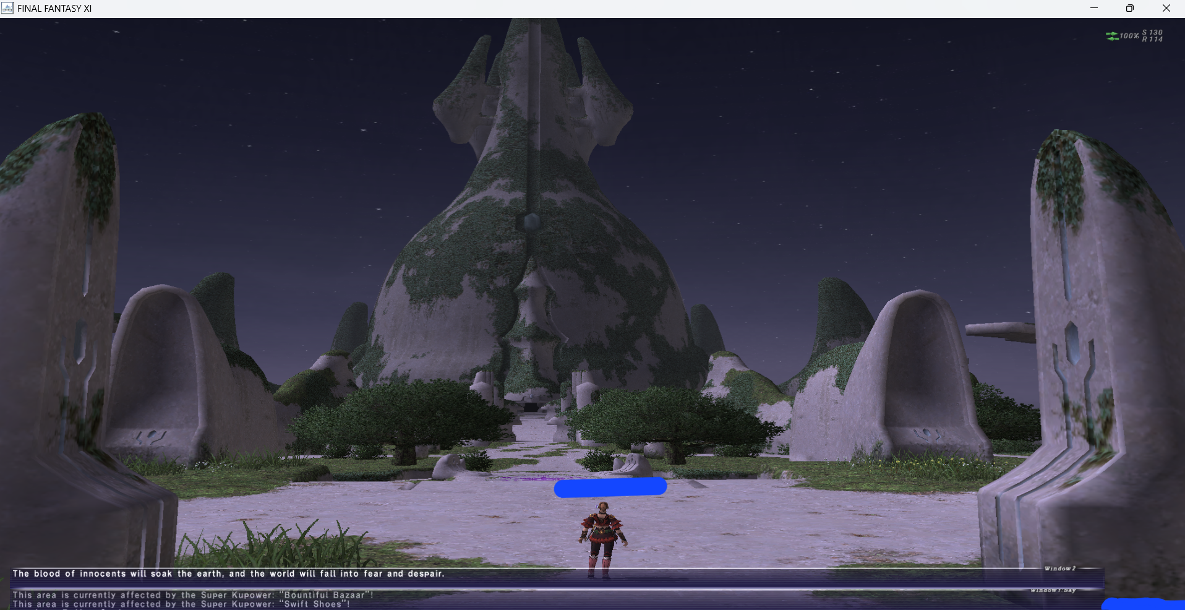Close the Final Fantasy XI window

(1166, 8)
